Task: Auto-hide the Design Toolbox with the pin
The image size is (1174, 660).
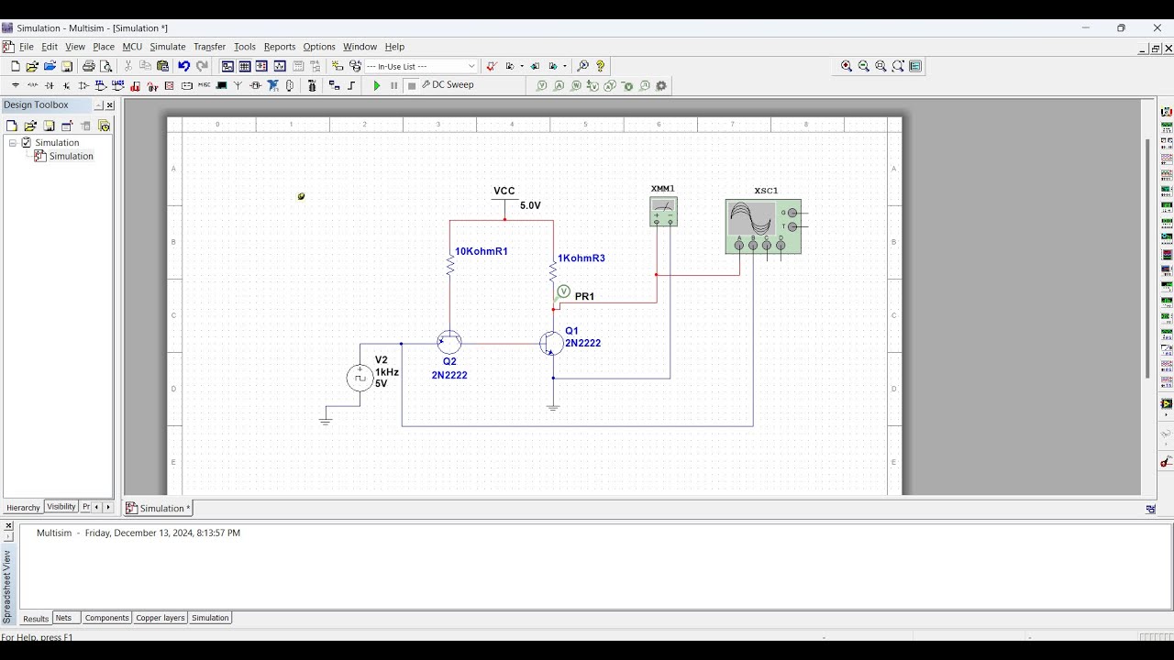Action: 99,105
